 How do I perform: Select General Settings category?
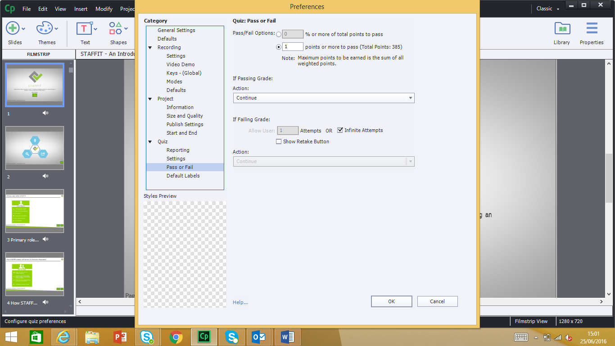coord(176,30)
